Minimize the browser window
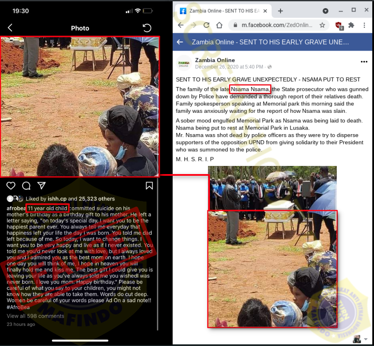 [341, 11]
